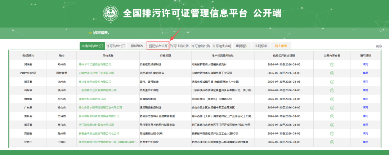The width and height of the screenshot is (389, 155).
Task: Click 填写 feedback for 滨州市 row
Action: [366, 91]
